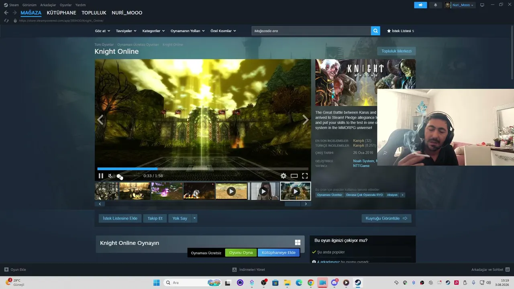
Task: Open Google Chrome from the taskbar
Action: pos(310,283)
